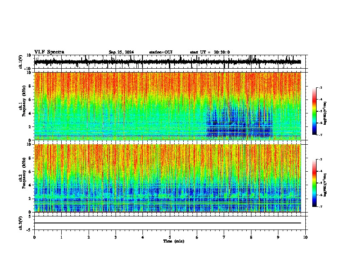
Task: Click time axis tick label "1"
Action: tap(61, 237)
